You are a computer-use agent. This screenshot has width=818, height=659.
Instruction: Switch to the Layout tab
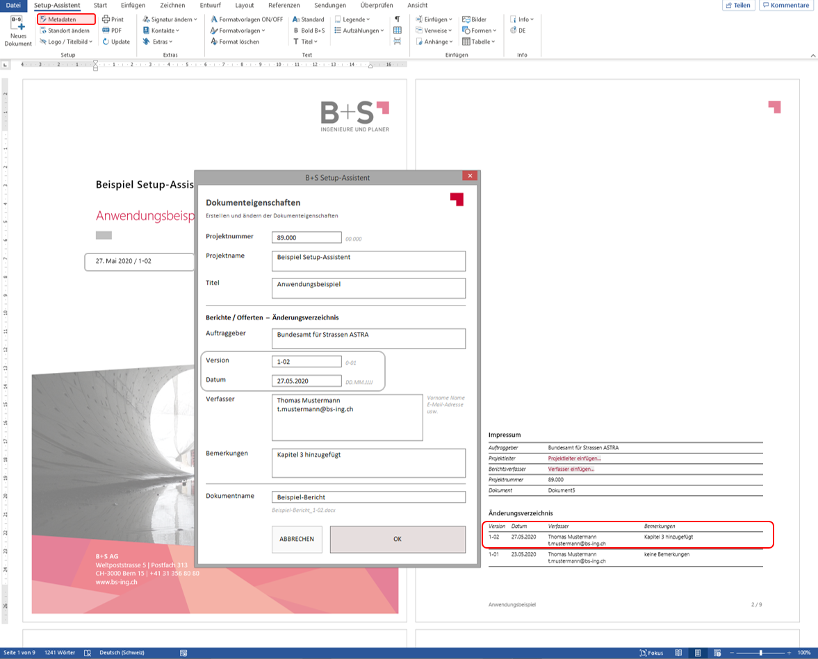[244, 6]
